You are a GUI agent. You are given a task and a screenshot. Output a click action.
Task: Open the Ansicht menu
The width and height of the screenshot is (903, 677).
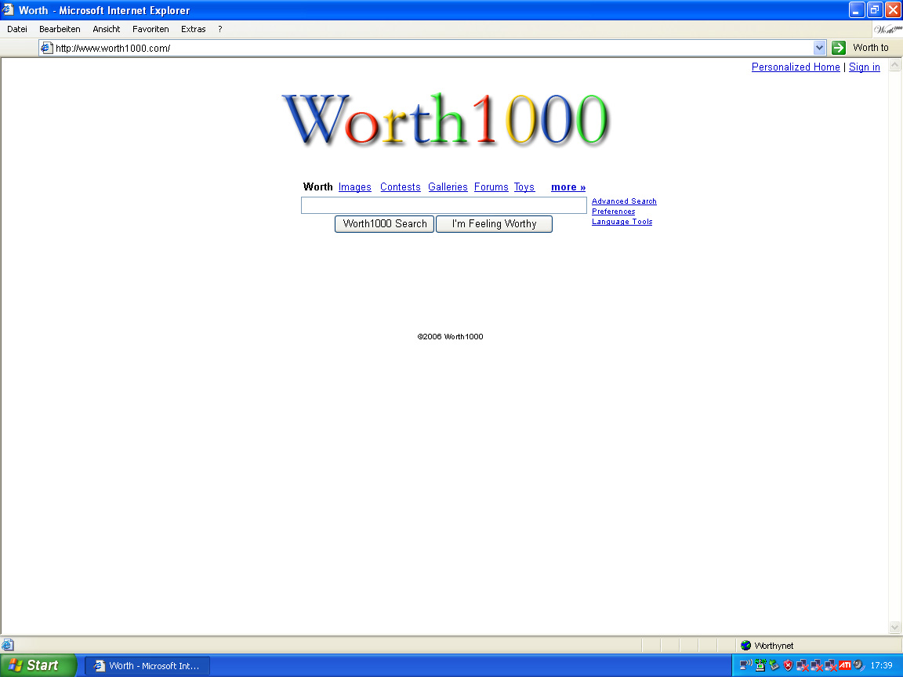click(x=107, y=29)
